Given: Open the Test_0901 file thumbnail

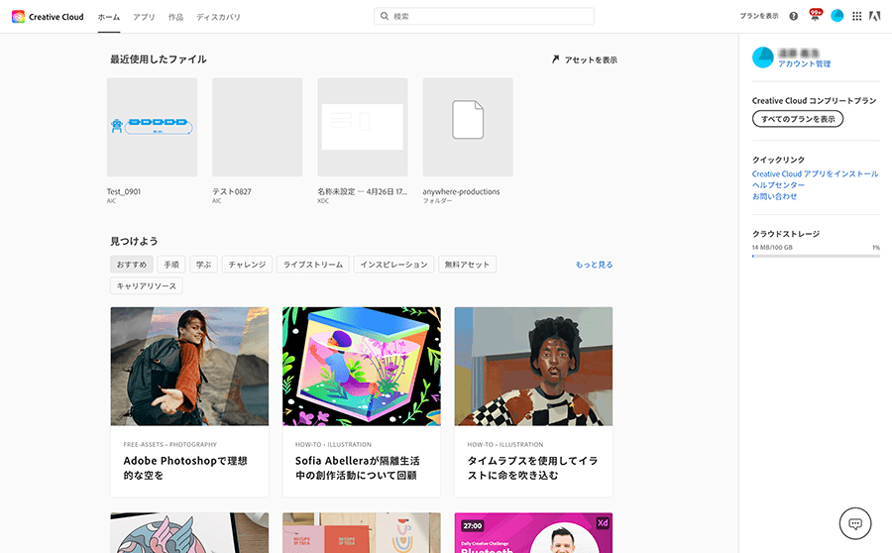Looking at the screenshot, I should (x=152, y=127).
